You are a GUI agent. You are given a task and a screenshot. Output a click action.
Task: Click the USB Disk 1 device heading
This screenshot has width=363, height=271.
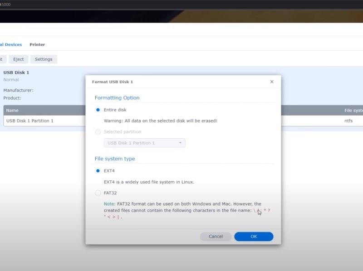(16, 73)
